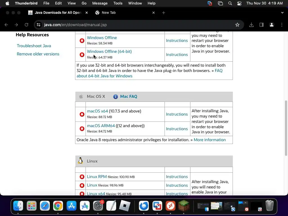Screen dimensions: 288x216
Task: Select the Java Downloads tab
Action: tap(58, 13)
